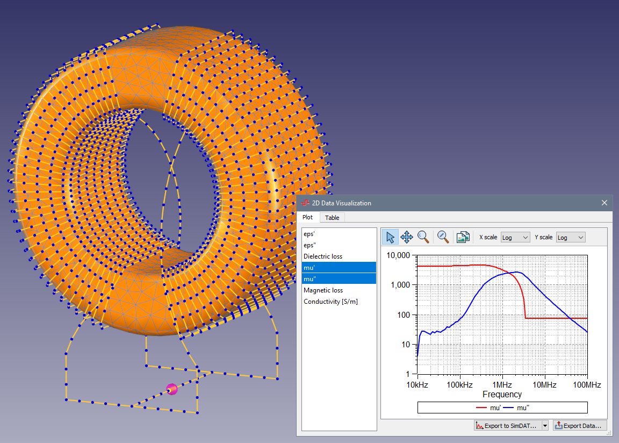
Task: Select eps' in the data list
Action: [339, 234]
